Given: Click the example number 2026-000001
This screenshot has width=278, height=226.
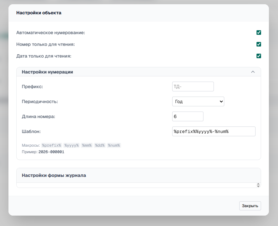Looking at the screenshot, I should coord(51,152).
